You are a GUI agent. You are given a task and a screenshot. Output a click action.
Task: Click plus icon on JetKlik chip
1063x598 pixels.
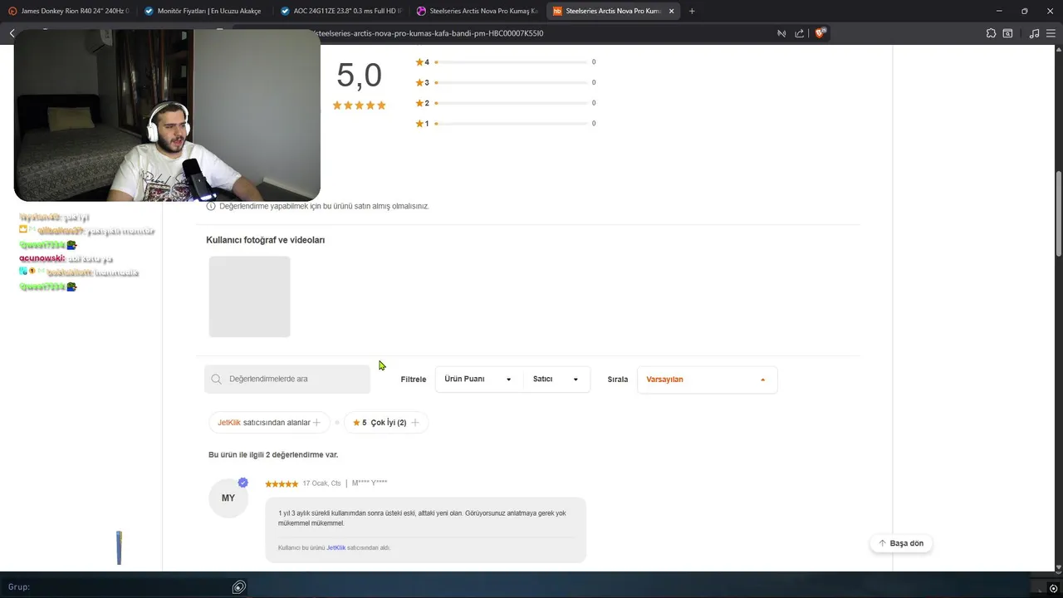click(316, 423)
